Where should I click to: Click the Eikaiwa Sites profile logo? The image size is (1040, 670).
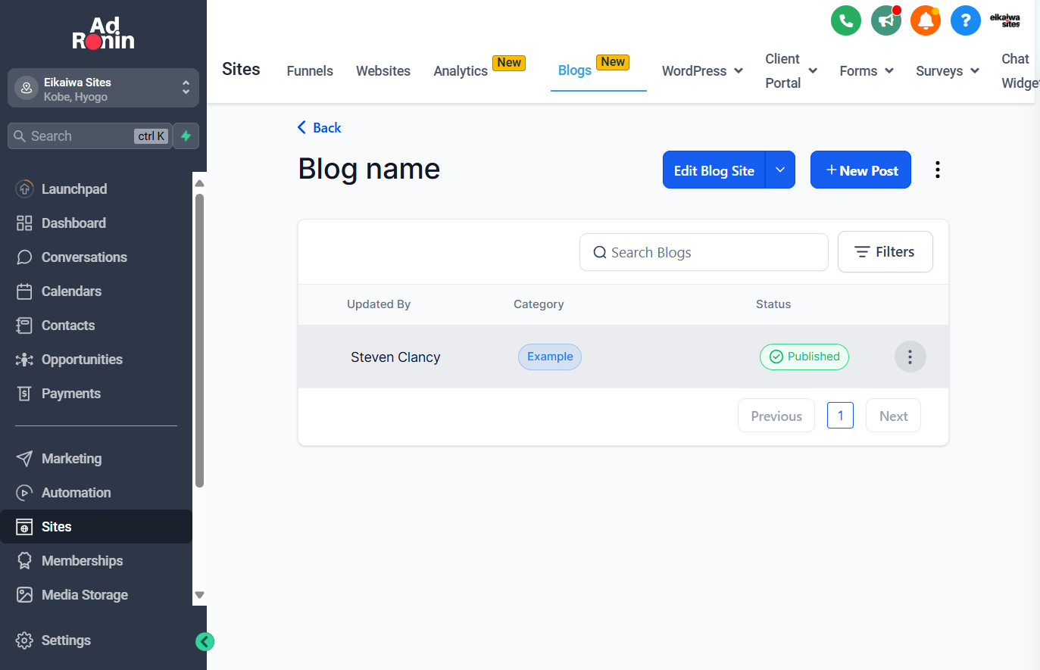pyautogui.click(x=1005, y=20)
